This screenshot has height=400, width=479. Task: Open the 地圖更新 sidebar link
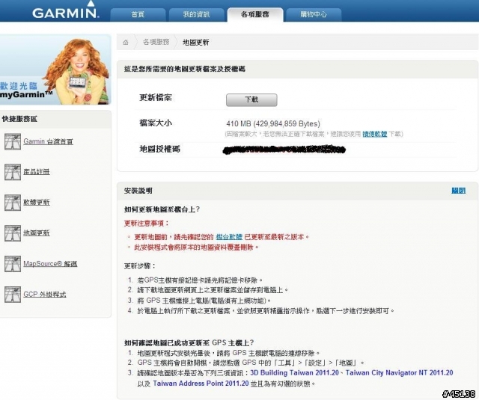37,233
